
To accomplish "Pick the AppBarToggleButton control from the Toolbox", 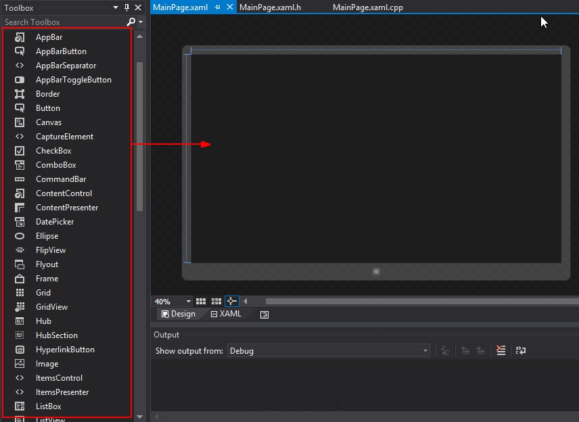I will click(73, 80).
